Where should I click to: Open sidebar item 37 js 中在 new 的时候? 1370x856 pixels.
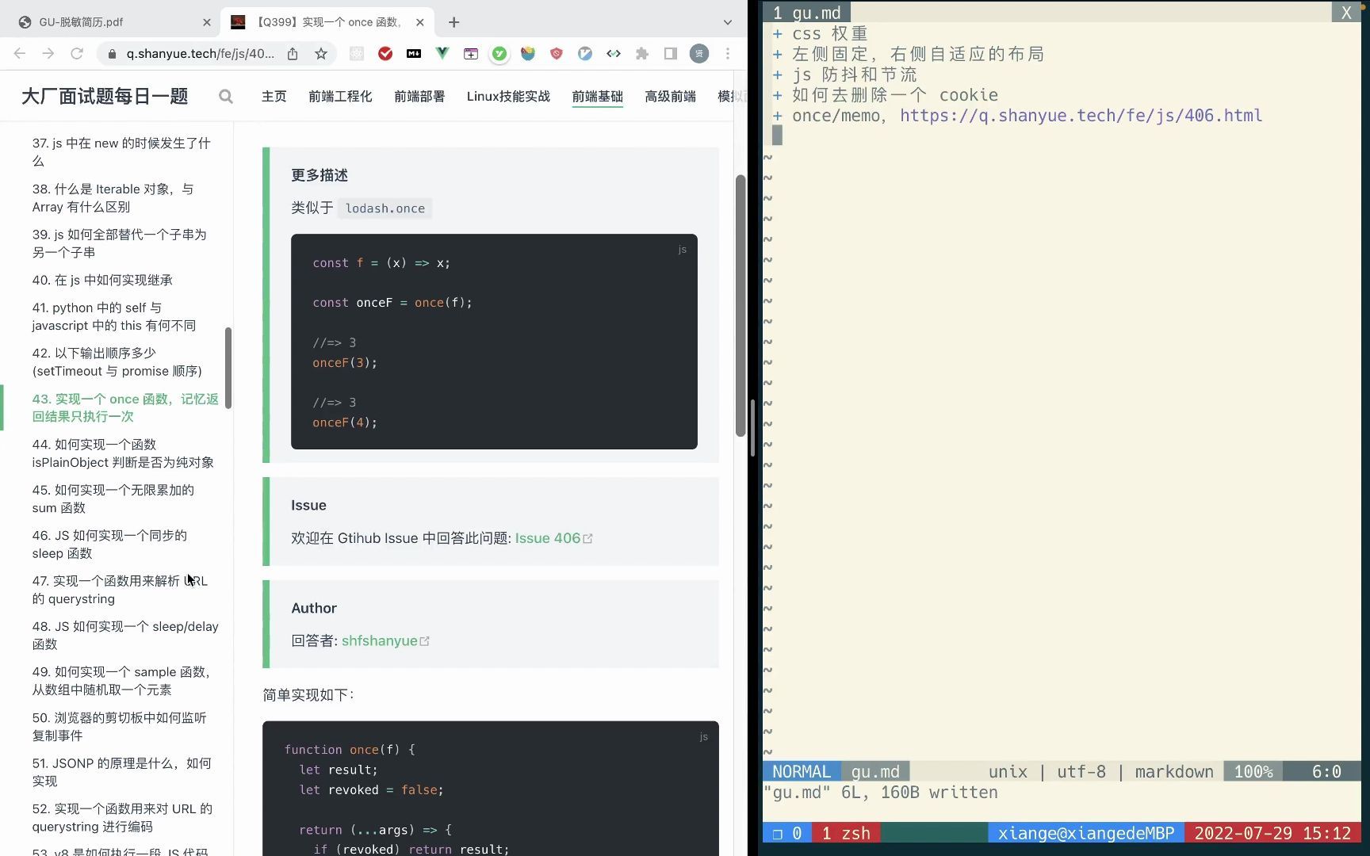click(x=121, y=152)
